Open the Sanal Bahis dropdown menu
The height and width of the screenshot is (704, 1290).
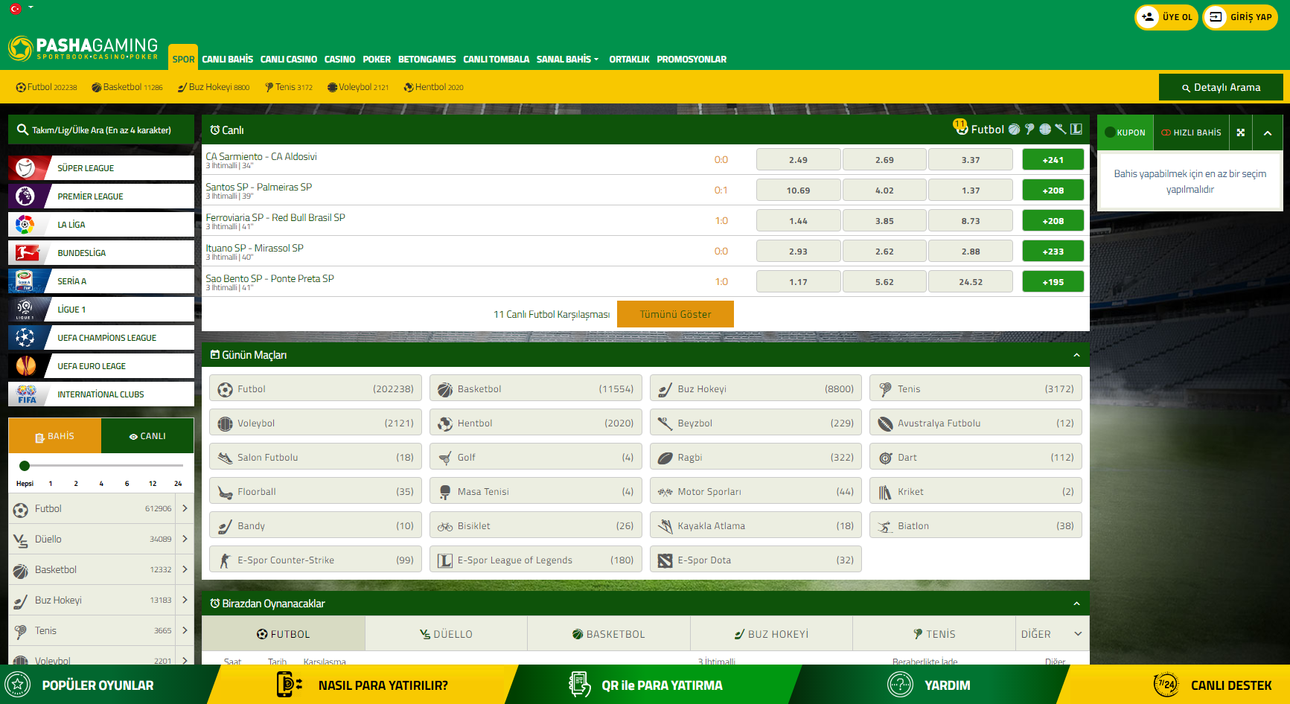pyautogui.click(x=567, y=60)
